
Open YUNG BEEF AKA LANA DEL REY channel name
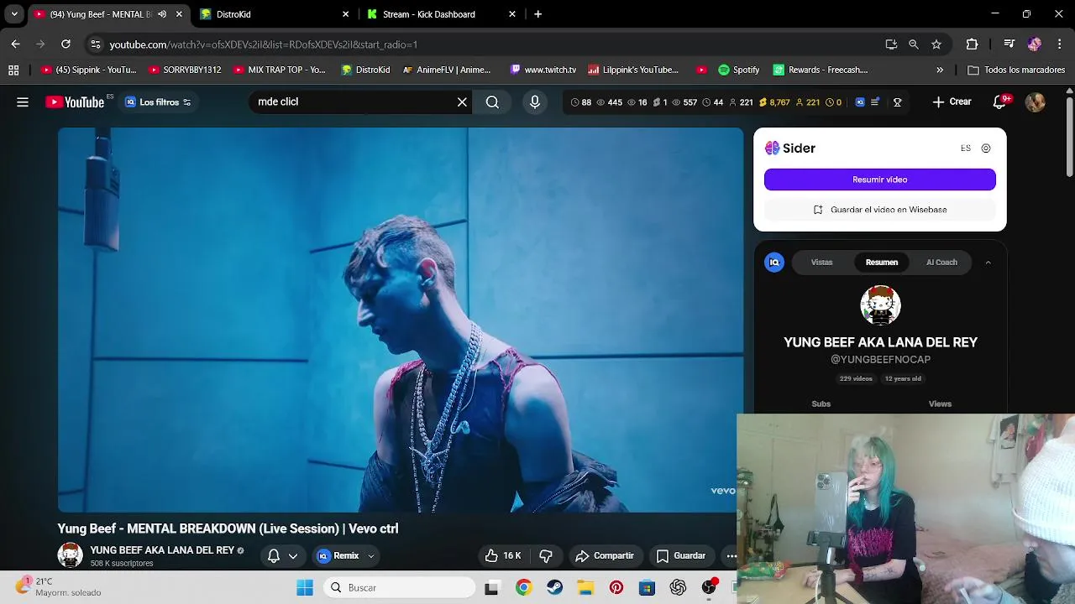tap(162, 550)
